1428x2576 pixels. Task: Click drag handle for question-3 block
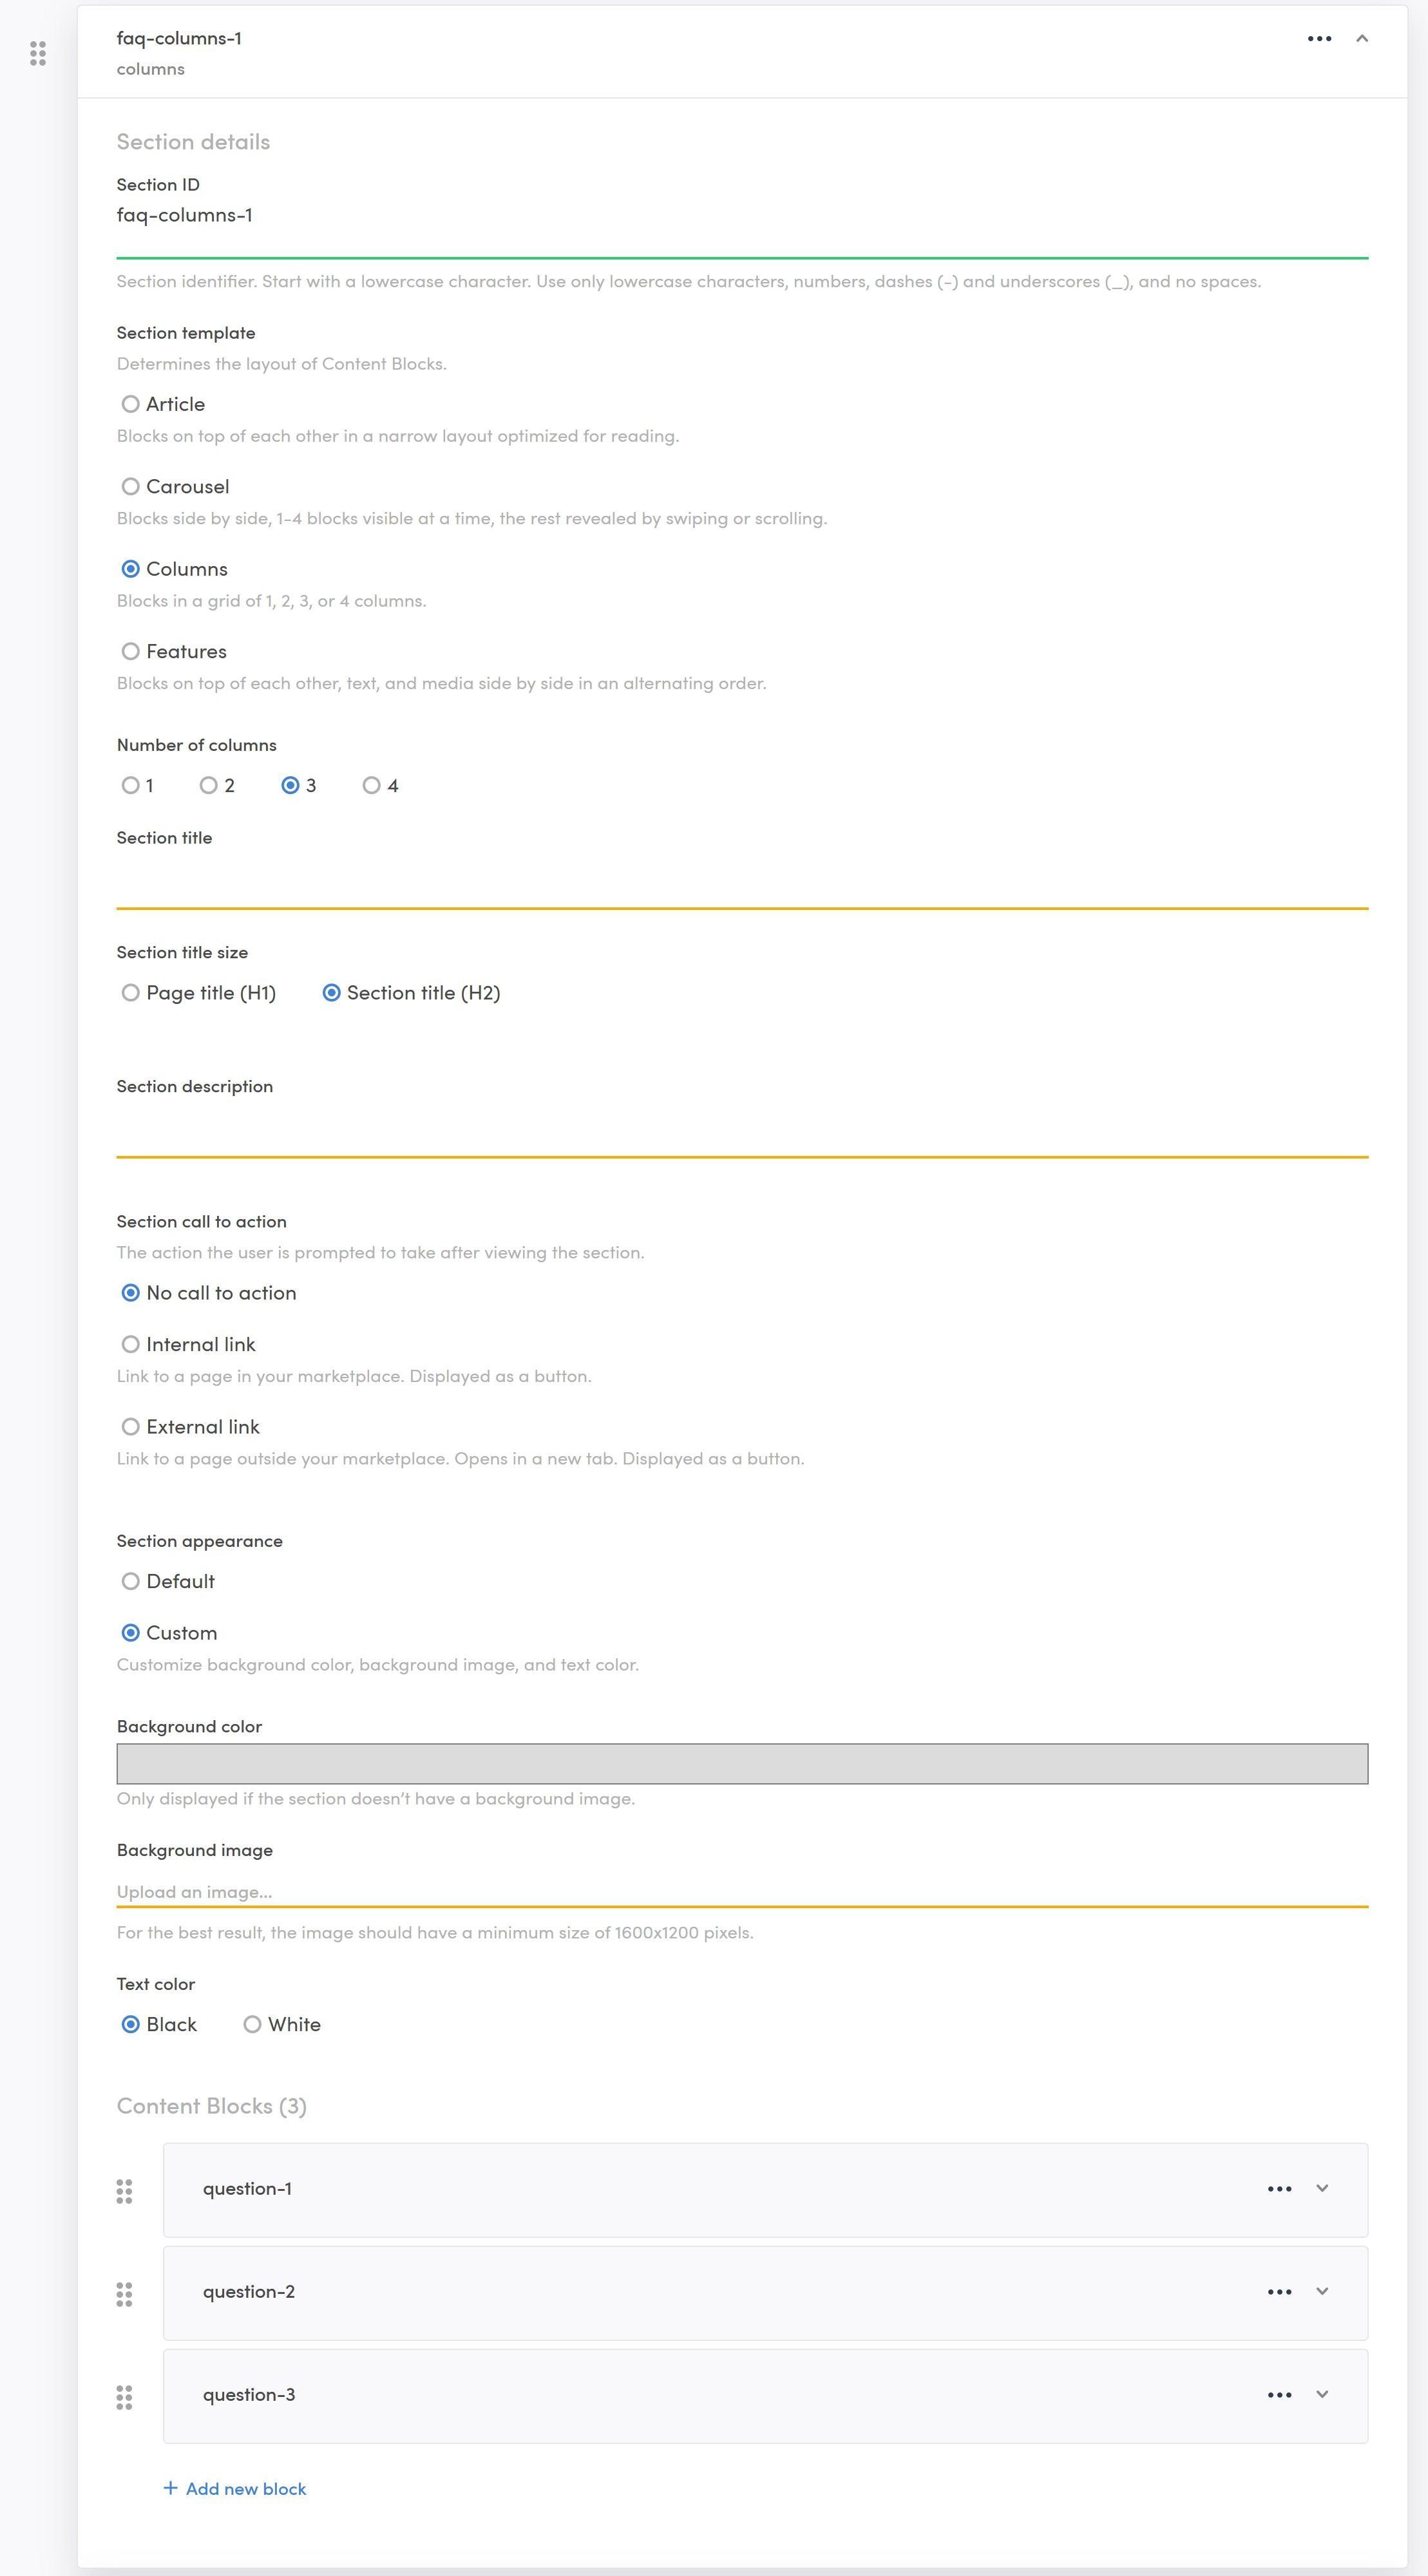click(x=124, y=2397)
